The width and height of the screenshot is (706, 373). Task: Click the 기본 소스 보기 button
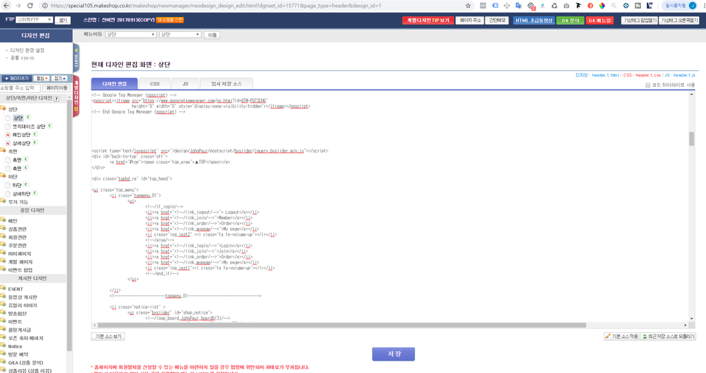108,337
